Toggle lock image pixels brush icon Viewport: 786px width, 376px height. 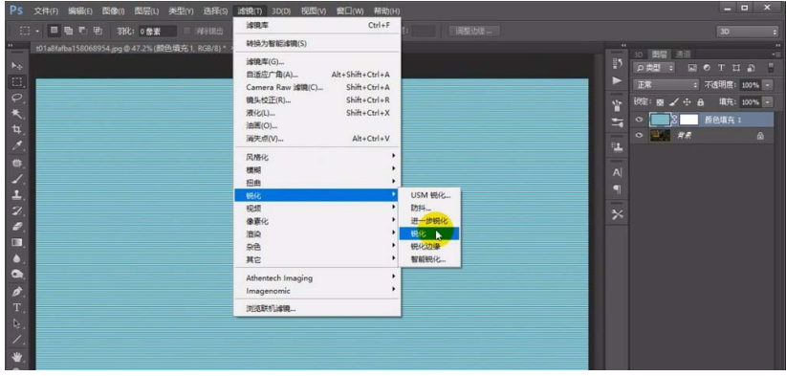674,102
